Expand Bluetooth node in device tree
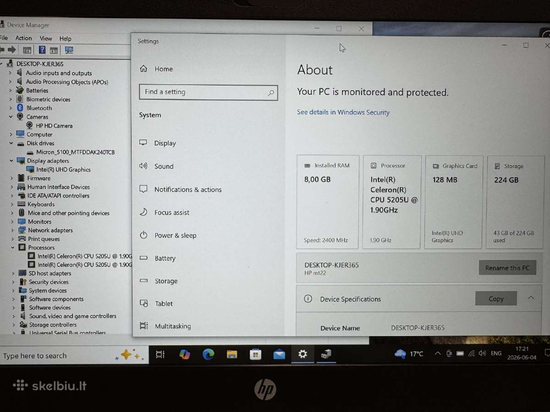 coord(11,108)
